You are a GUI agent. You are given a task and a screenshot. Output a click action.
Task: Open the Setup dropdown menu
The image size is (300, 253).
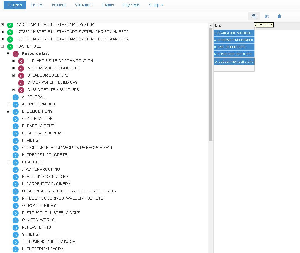156,5
